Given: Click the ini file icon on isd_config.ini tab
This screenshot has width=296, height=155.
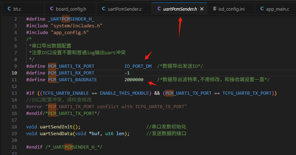Looking at the screenshot, I should pos(215,9).
